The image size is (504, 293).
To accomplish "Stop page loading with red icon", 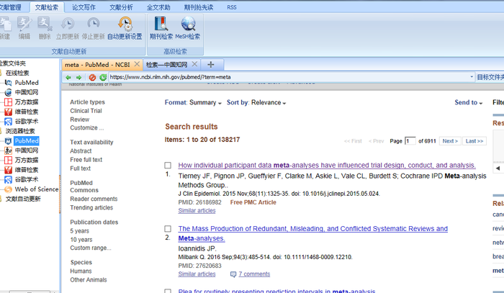I will (92, 77).
